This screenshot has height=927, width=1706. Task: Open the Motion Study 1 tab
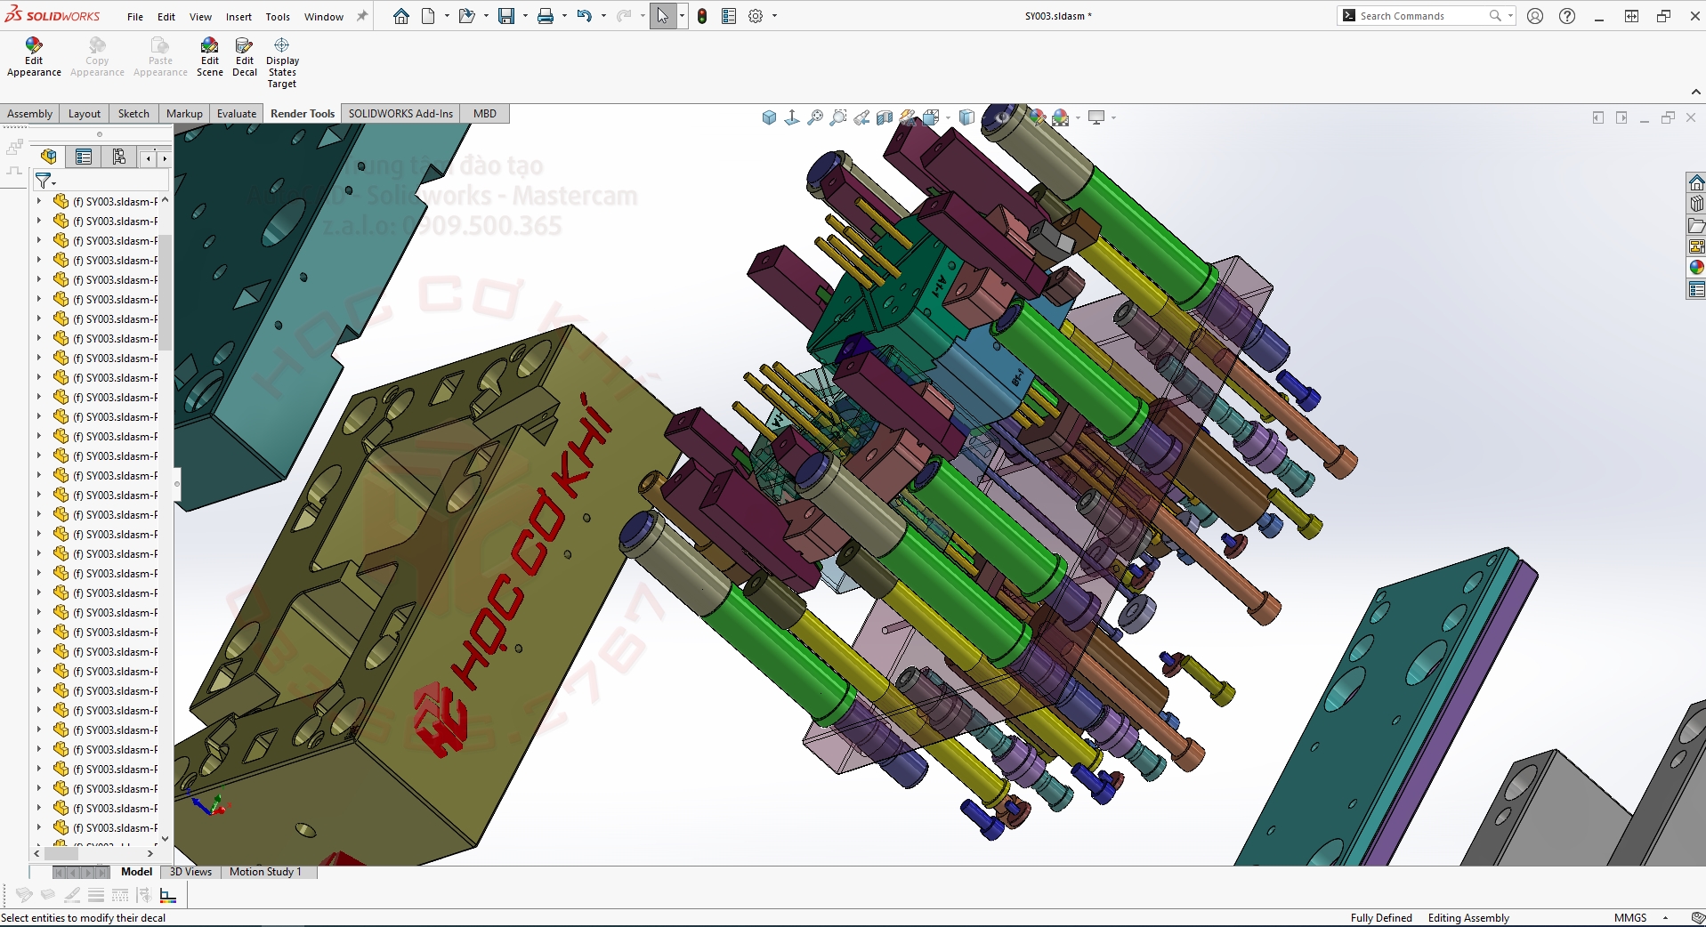coord(265,872)
